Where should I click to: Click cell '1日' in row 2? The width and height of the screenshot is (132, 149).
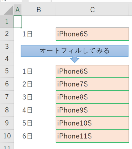coord(39,34)
